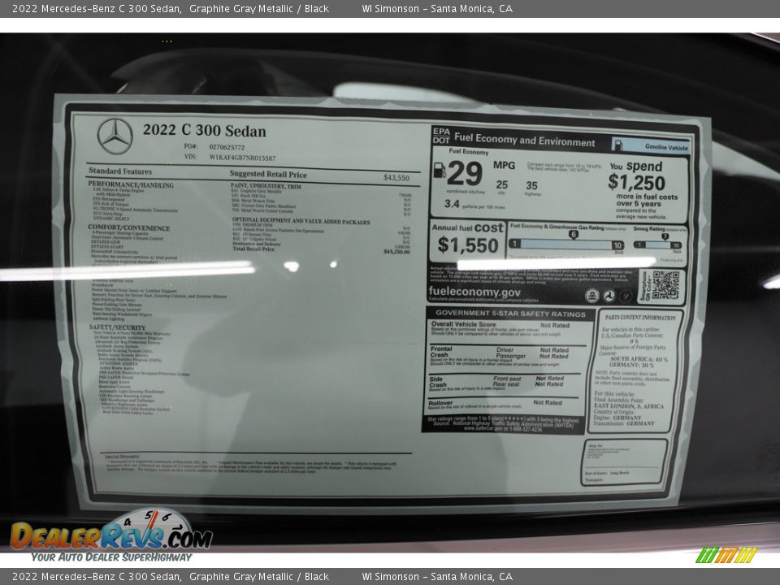Click the greenhouse gas rating marker 6

[x=574, y=234]
